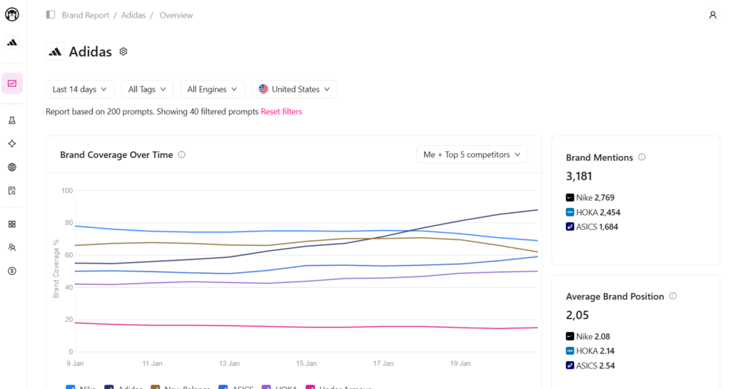Go to Brand Report in breadcrumb
The image size is (731, 389).
pos(86,15)
